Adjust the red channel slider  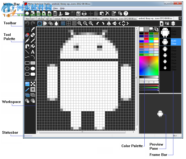[149, 85]
